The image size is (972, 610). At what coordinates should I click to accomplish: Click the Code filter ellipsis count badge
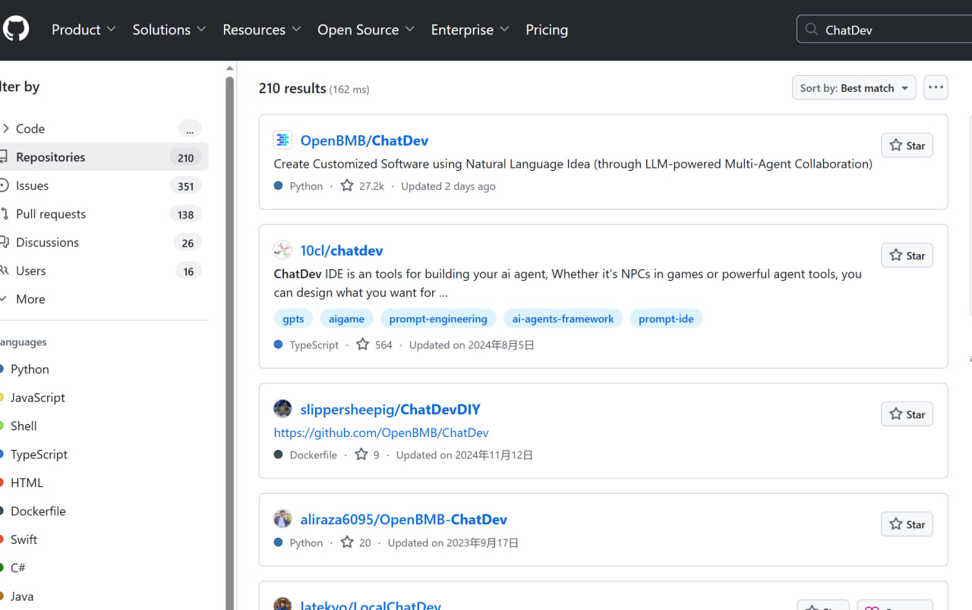click(190, 129)
